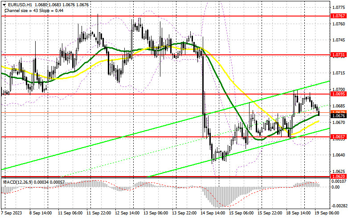
Task: Click the 1.0775 price scale value
Action: pyautogui.click(x=339, y=8)
